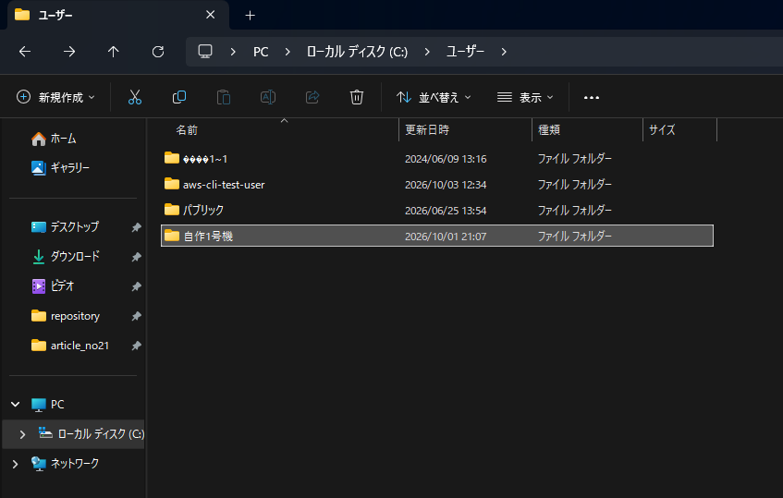Open the 並べ替え sort dropdown
783x498 pixels.
(x=434, y=97)
